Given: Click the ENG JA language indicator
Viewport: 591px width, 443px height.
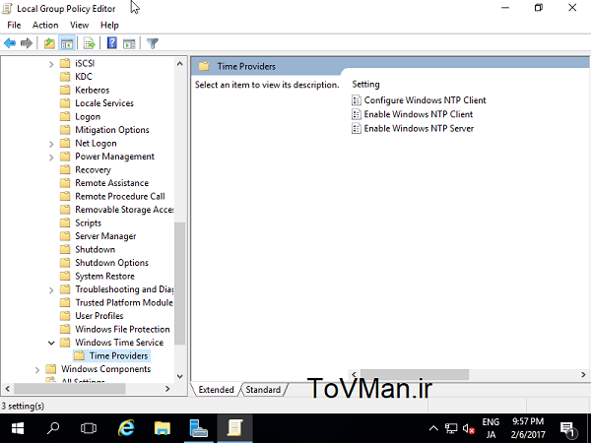Looking at the screenshot, I should click(x=491, y=428).
